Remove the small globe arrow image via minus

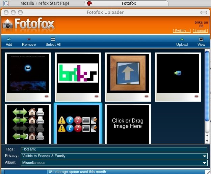tap(196, 96)
